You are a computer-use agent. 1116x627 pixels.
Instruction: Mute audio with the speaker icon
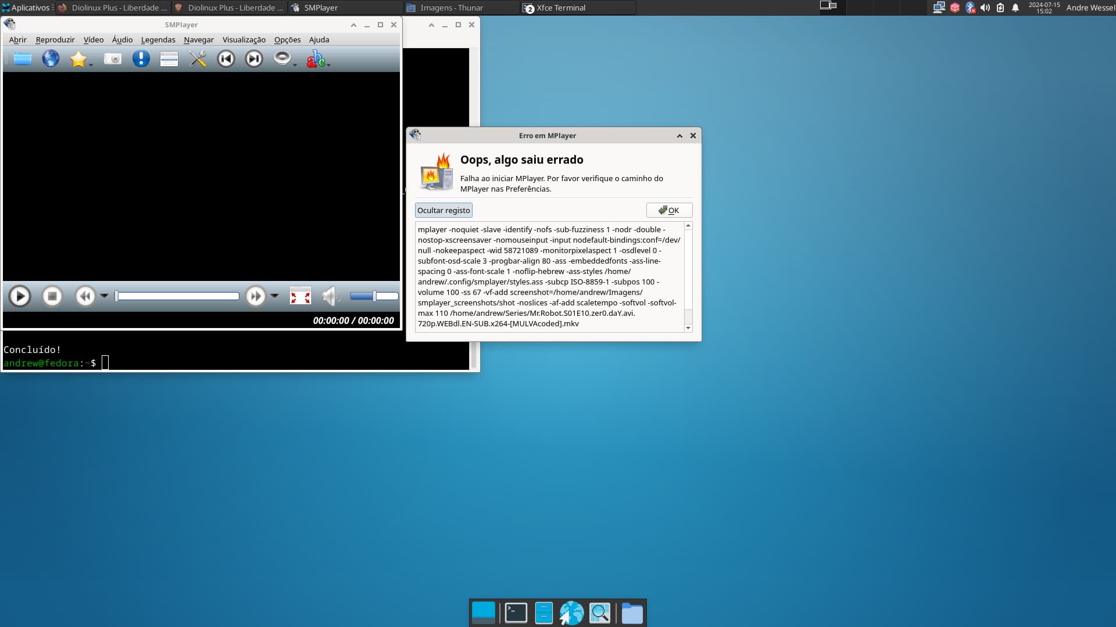331,296
